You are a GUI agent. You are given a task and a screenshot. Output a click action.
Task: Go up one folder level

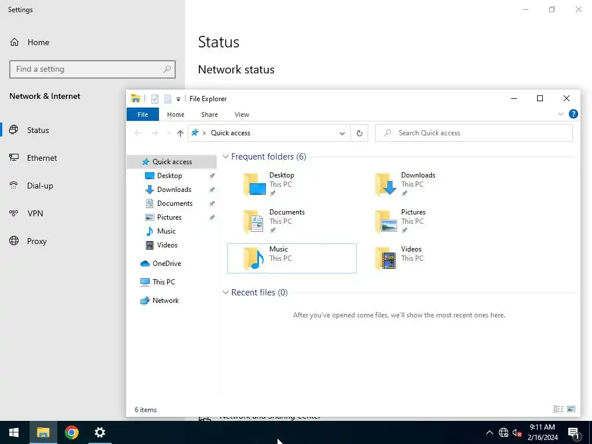point(180,134)
